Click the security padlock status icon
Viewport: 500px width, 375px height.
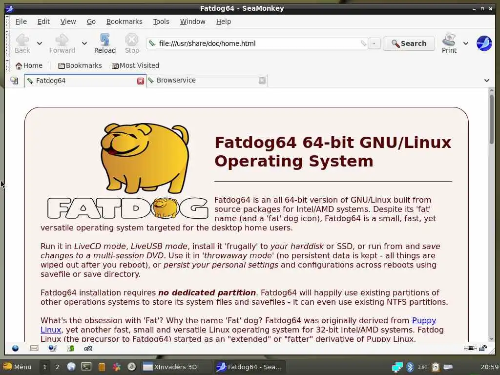coord(483,348)
